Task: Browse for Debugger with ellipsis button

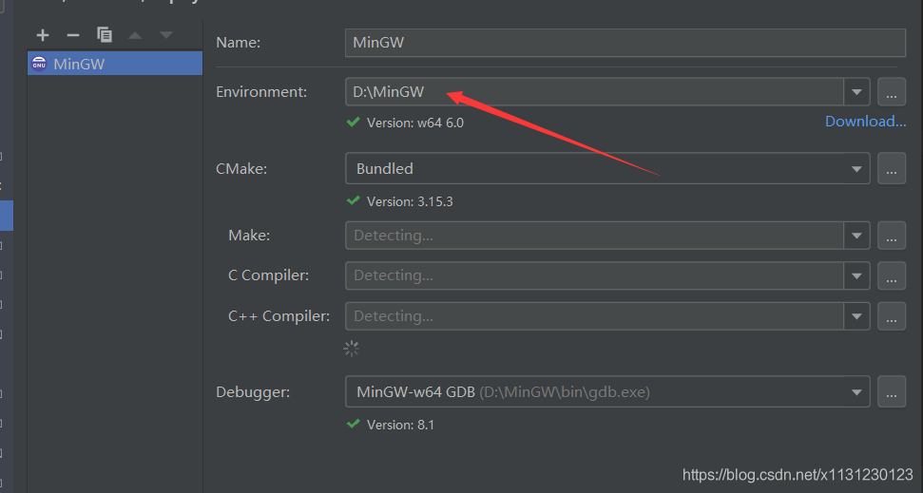Action: (892, 391)
